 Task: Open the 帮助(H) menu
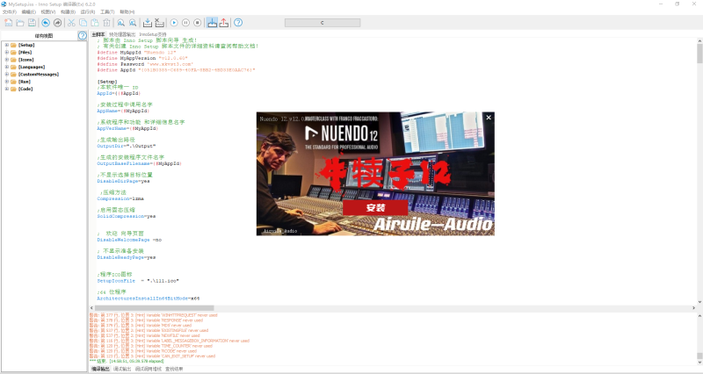[127, 11]
